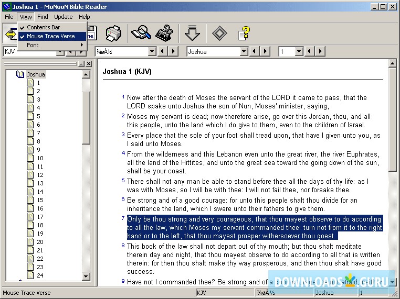Click main text scrollbar up arrow
This screenshot has width=400, height=299.
(392, 63)
